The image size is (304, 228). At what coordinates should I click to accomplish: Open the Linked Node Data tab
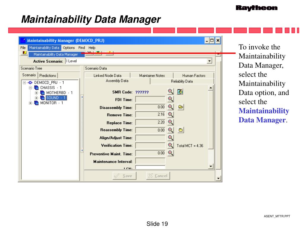pyautogui.click(x=107, y=76)
